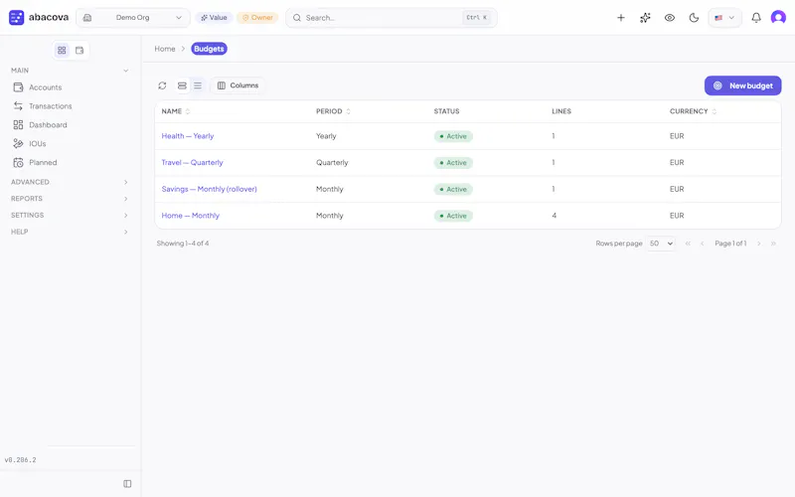795x497 pixels.
Task: Click the Quarterly period cell
Action: [x=332, y=162]
